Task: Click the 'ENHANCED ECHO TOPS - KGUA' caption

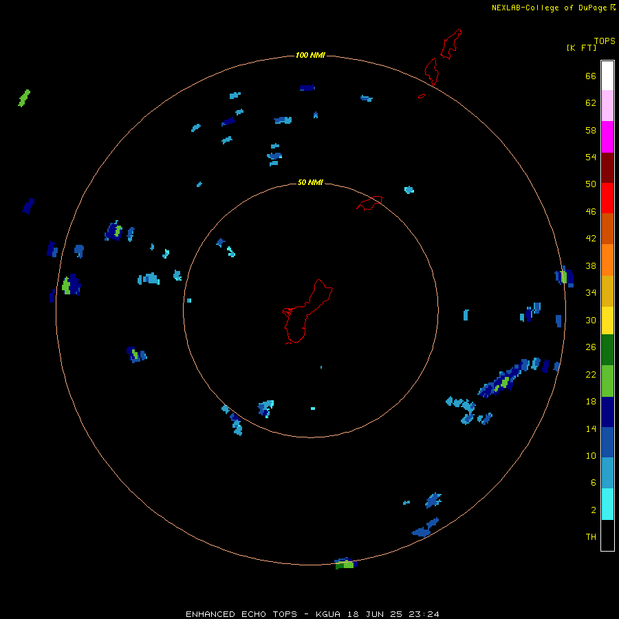Action: [263, 614]
